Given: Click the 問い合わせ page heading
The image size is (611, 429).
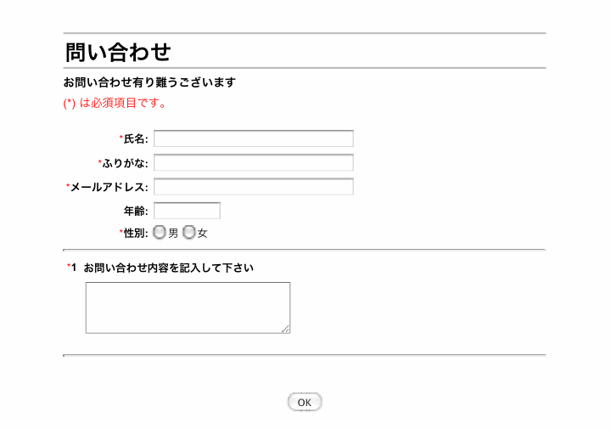Looking at the screenshot, I should pyautogui.click(x=118, y=52).
